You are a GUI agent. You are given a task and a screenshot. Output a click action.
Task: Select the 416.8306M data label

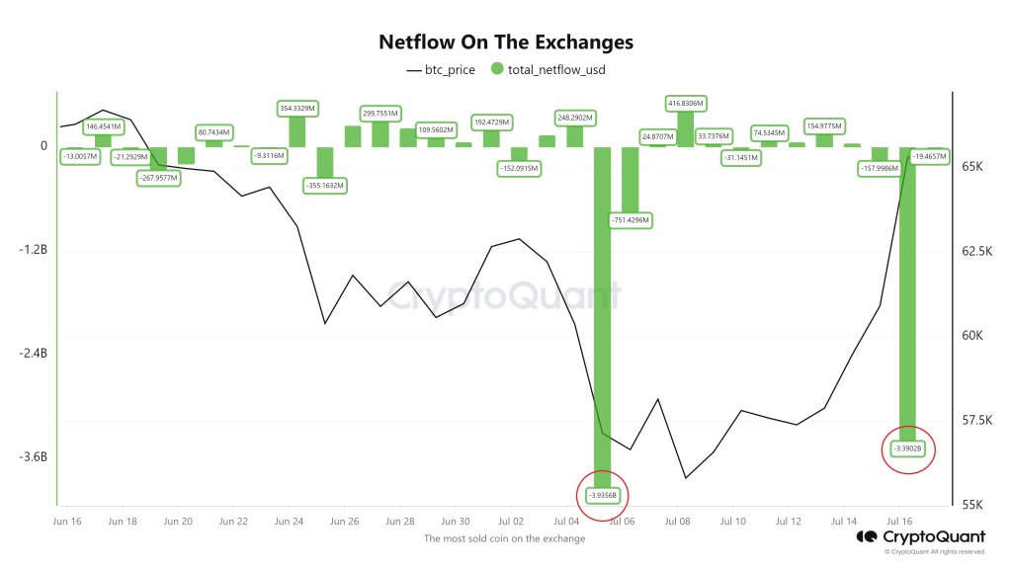click(x=686, y=103)
